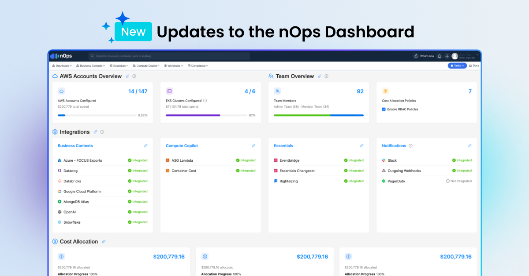
Task: Select Outgoing Webhooks row
Action: [427, 171]
